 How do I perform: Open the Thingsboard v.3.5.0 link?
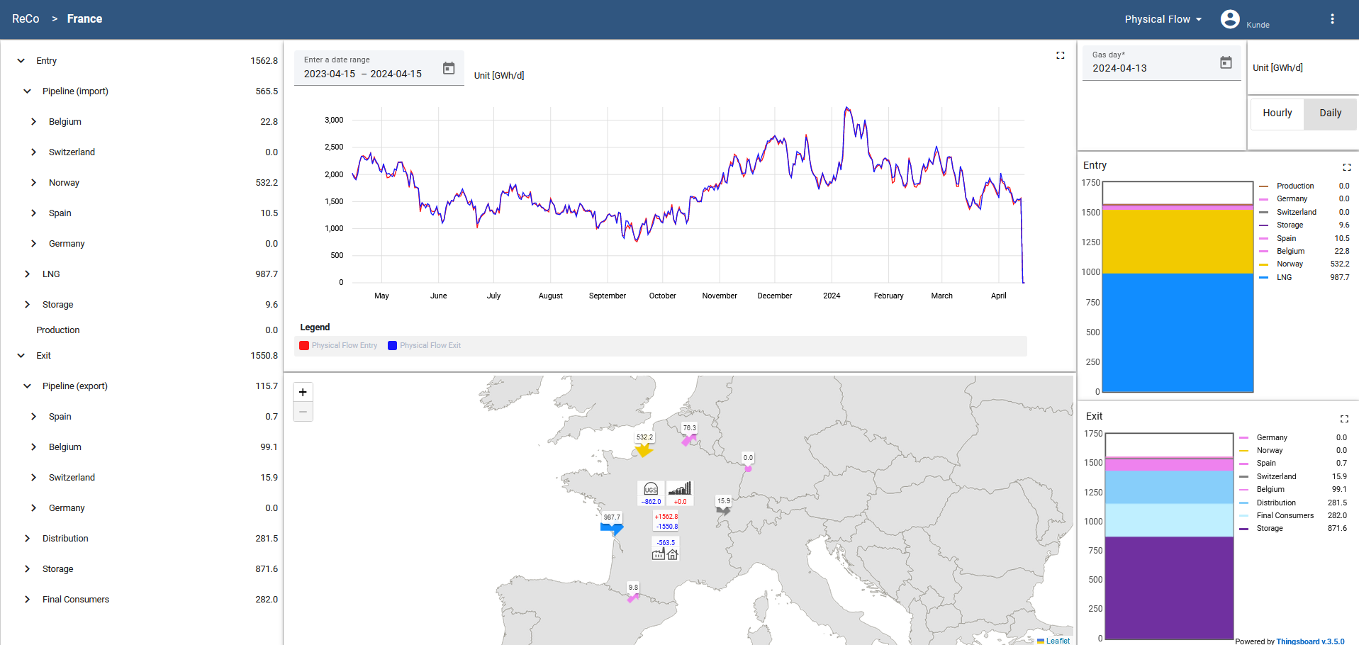(1309, 641)
